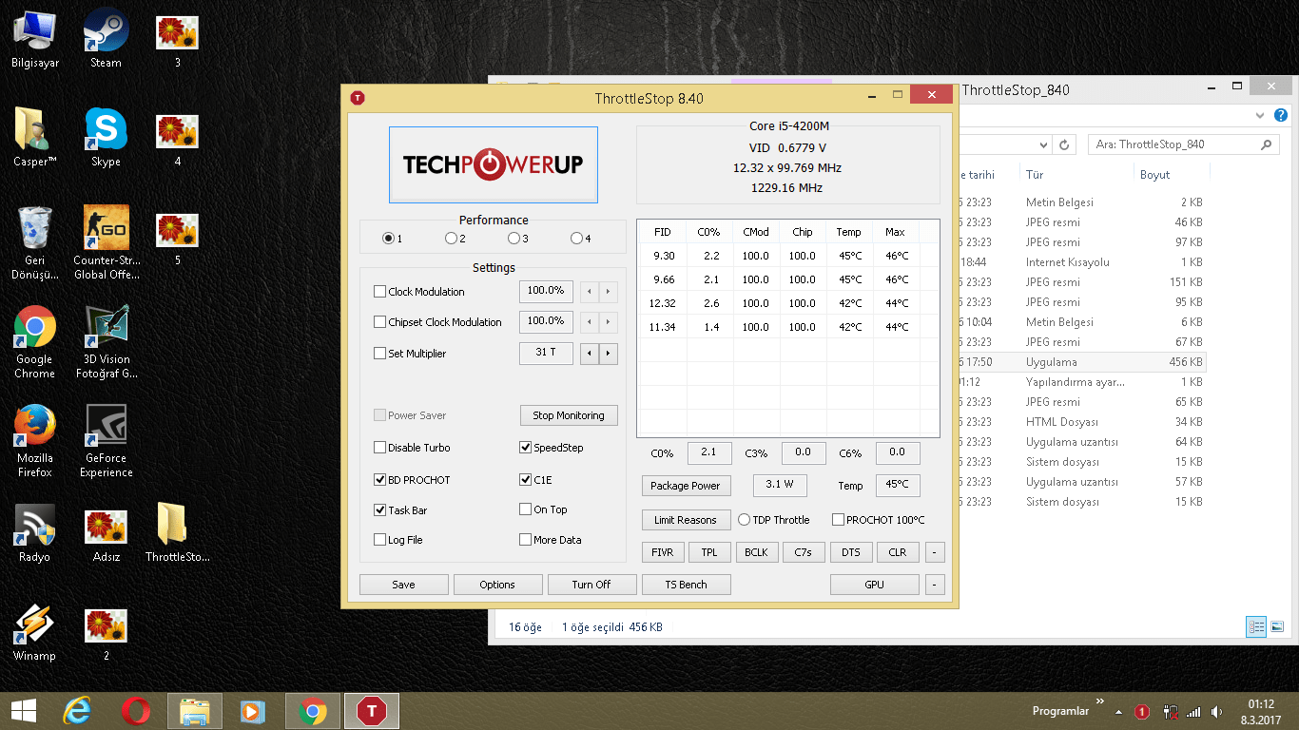Select the Winamp desktop shortcut
This screenshot has height=730, width=1299.
35,631
